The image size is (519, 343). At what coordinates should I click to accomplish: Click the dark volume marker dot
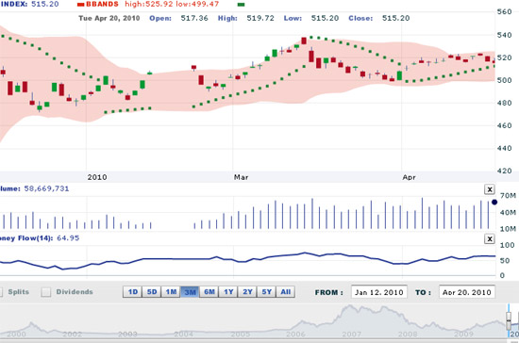(494, 203)
